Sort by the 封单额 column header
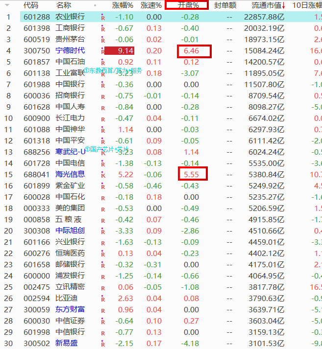The width and height of the screenshot is (322, 349). (x=225, y=5)
